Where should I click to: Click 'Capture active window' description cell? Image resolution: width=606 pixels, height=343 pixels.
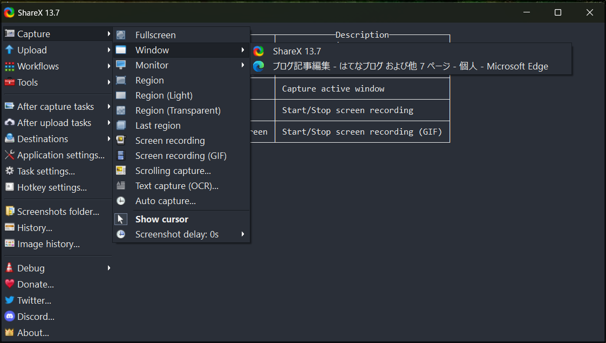point(362,89)
